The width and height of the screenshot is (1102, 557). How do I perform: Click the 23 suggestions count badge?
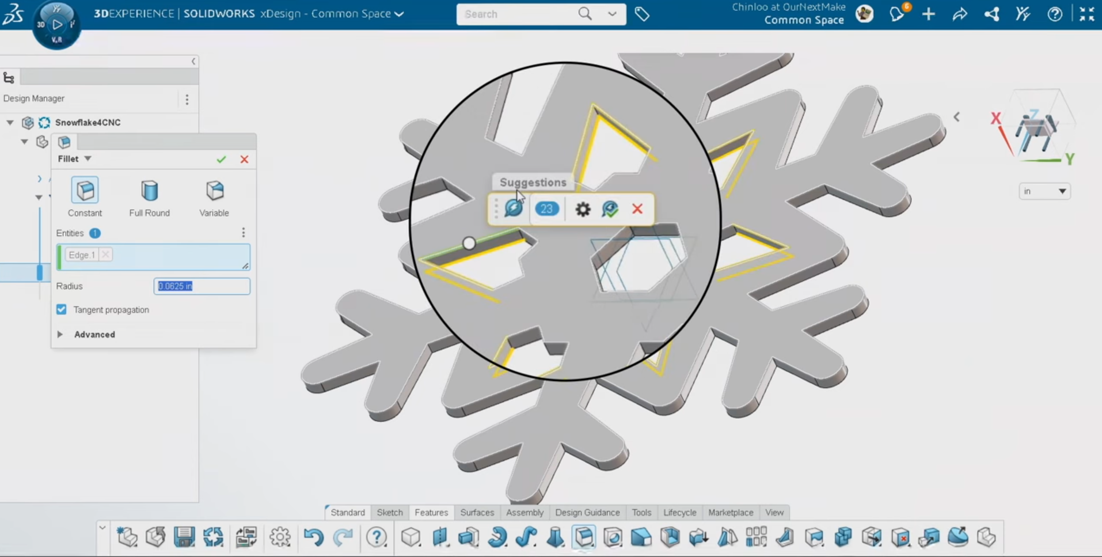coord(546,209)
